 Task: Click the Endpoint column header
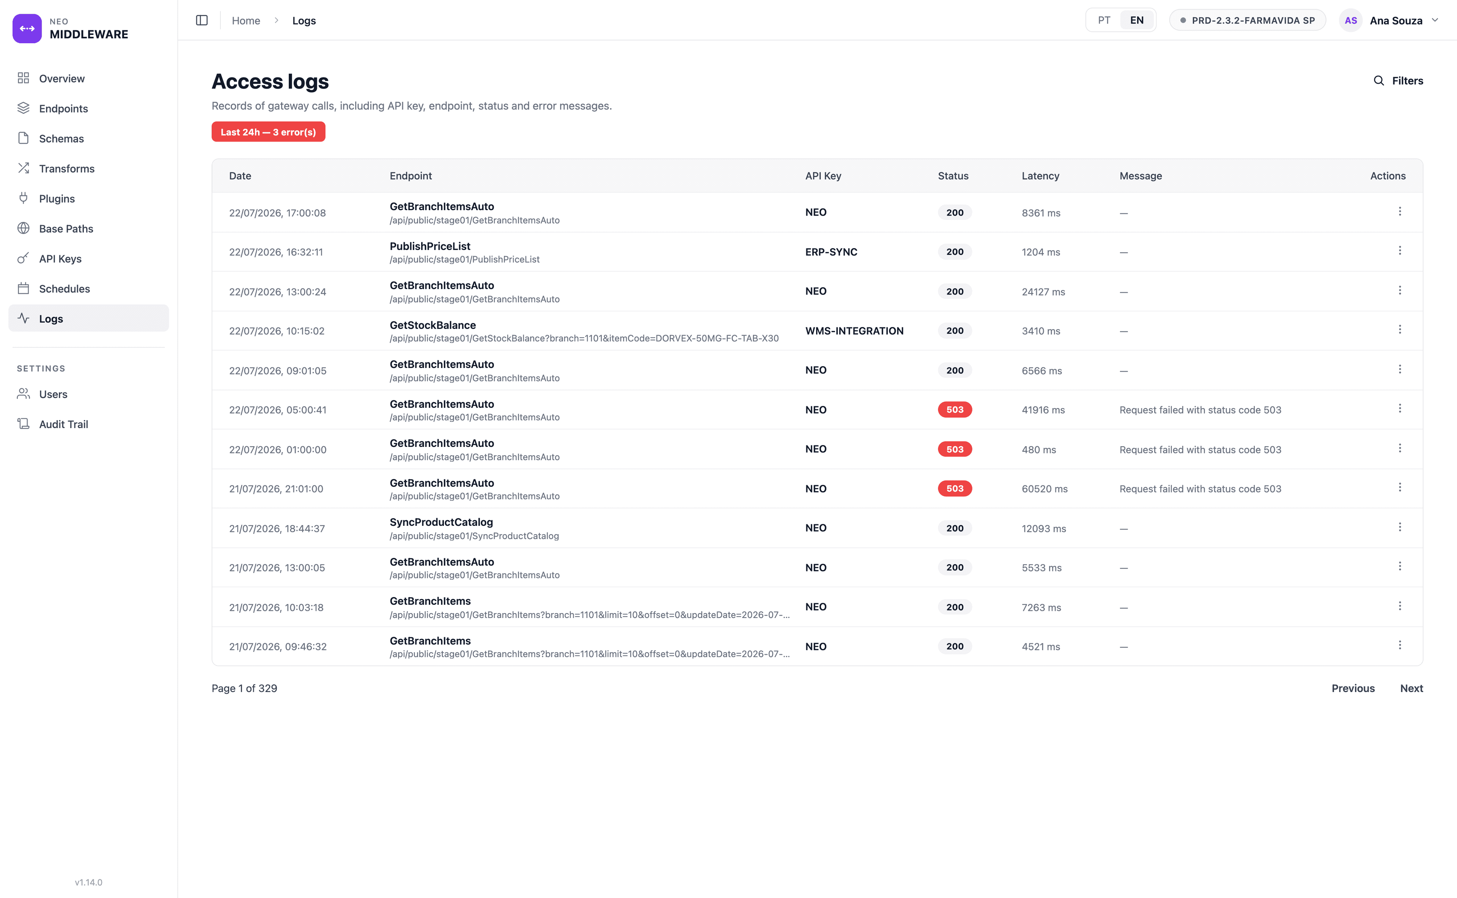click(x=411, y=176)
